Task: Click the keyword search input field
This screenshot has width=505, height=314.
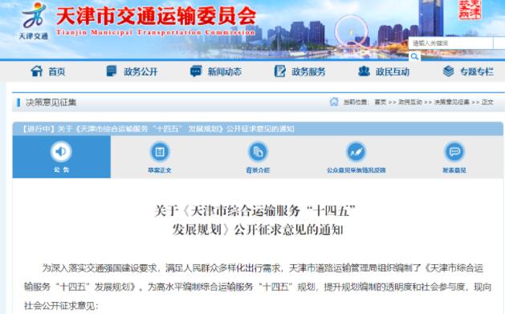Action: [451, 43]
